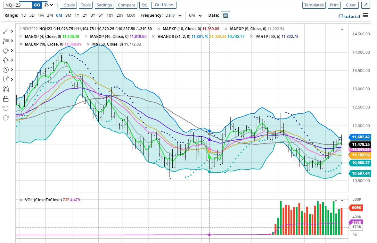This screenshot has height=243, width=377.
Task: Set the range to 2Y
Action: click(85, 15)
